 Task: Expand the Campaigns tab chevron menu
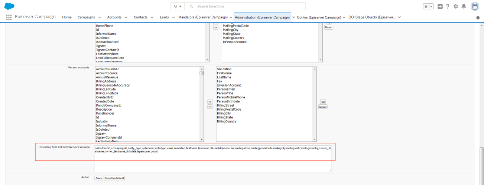click(x=99, y=17)
